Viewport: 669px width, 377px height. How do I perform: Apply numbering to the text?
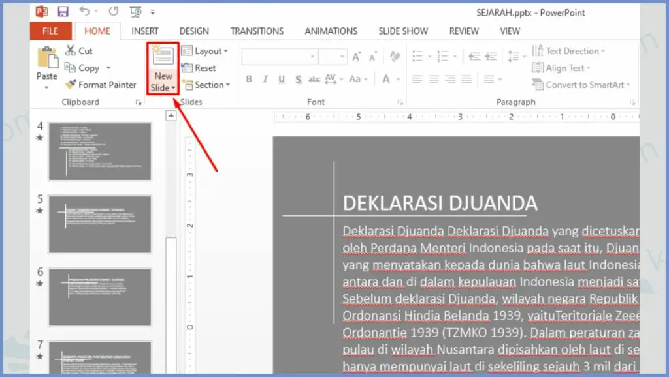[x=443, y=56]
